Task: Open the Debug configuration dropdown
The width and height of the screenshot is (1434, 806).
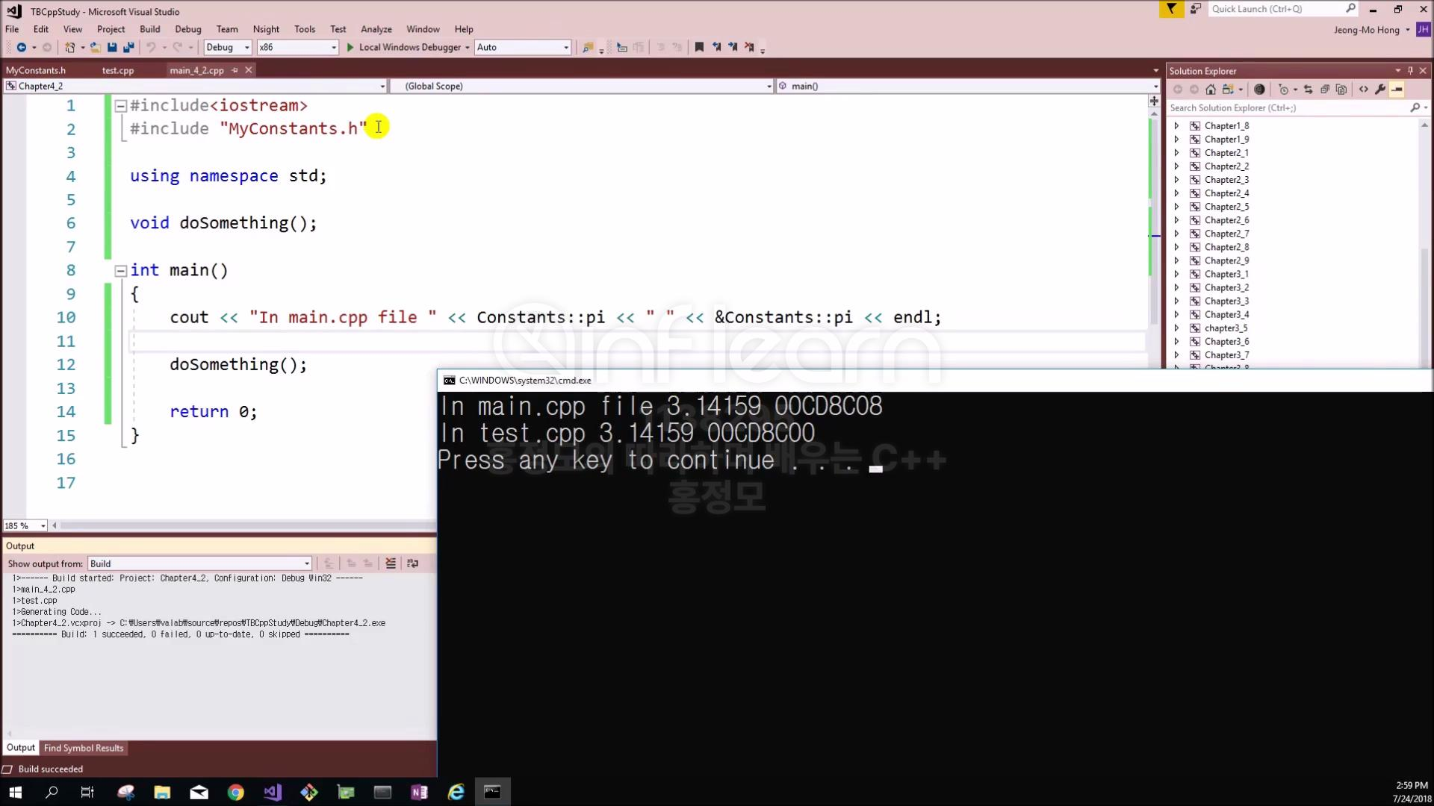Action: (246, 47)
